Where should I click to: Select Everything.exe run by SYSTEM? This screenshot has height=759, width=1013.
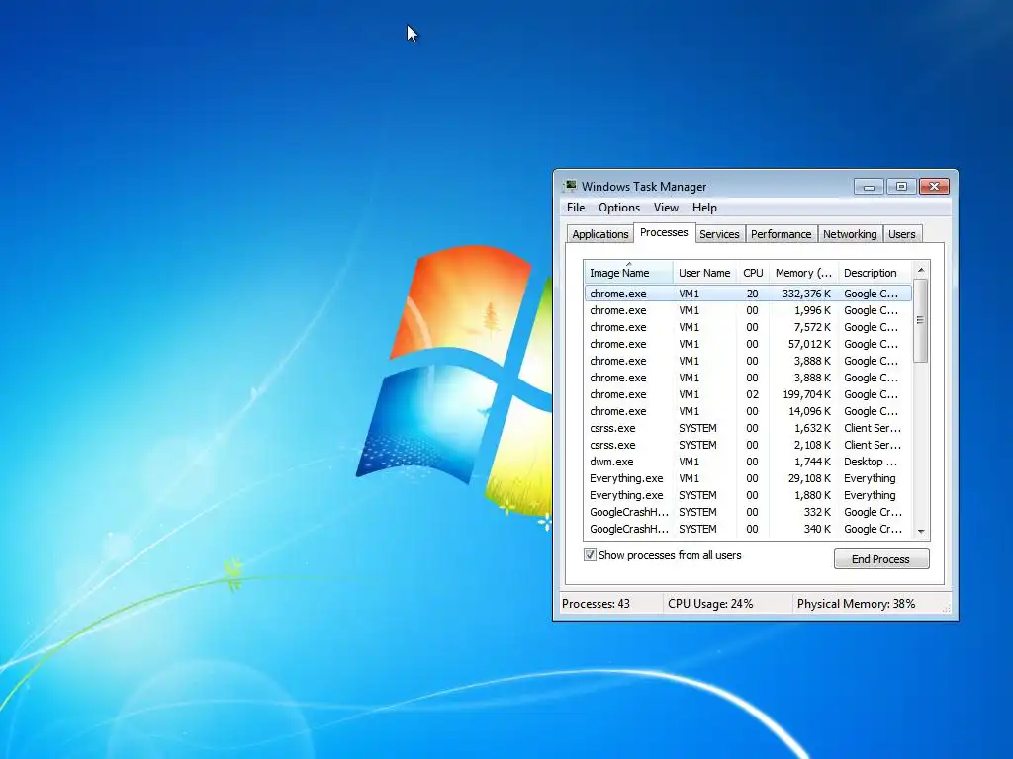(x=748, y=495)
